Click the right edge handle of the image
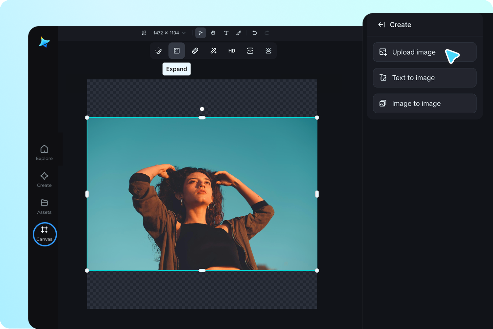This screenshot has width=493, height=329. 317,194
